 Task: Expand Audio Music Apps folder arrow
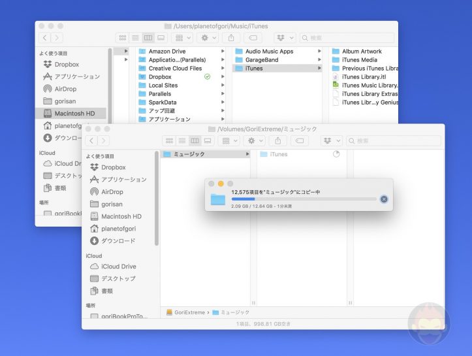click(x=319, y=51)
